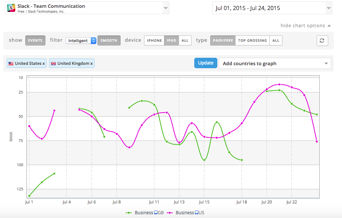
Task: Open the Intelligent filter dropdown
Action: (81, 41)
